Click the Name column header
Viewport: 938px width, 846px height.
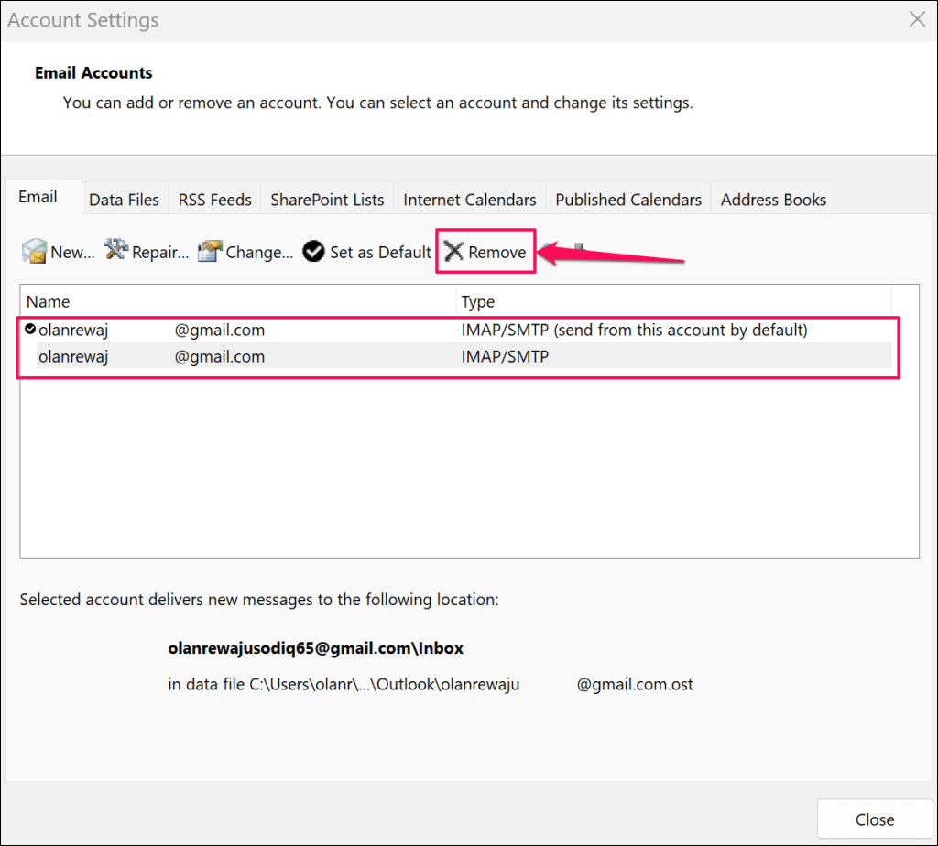(238, 301)
